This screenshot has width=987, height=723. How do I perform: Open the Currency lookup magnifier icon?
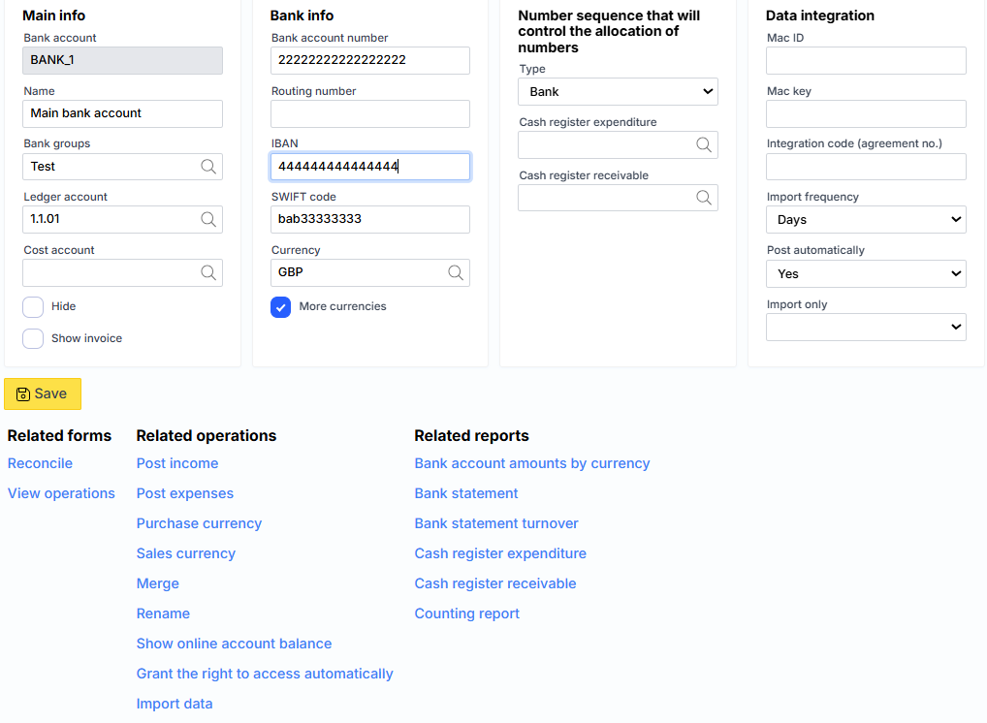456,273
